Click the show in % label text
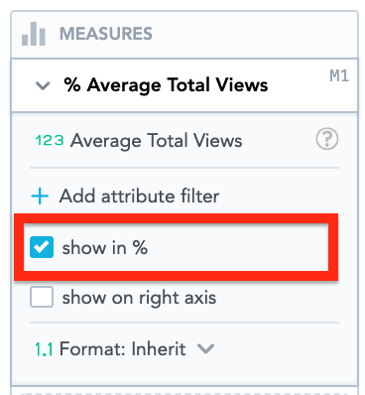Viewport: 365px width, 395px height. (105, 247)
